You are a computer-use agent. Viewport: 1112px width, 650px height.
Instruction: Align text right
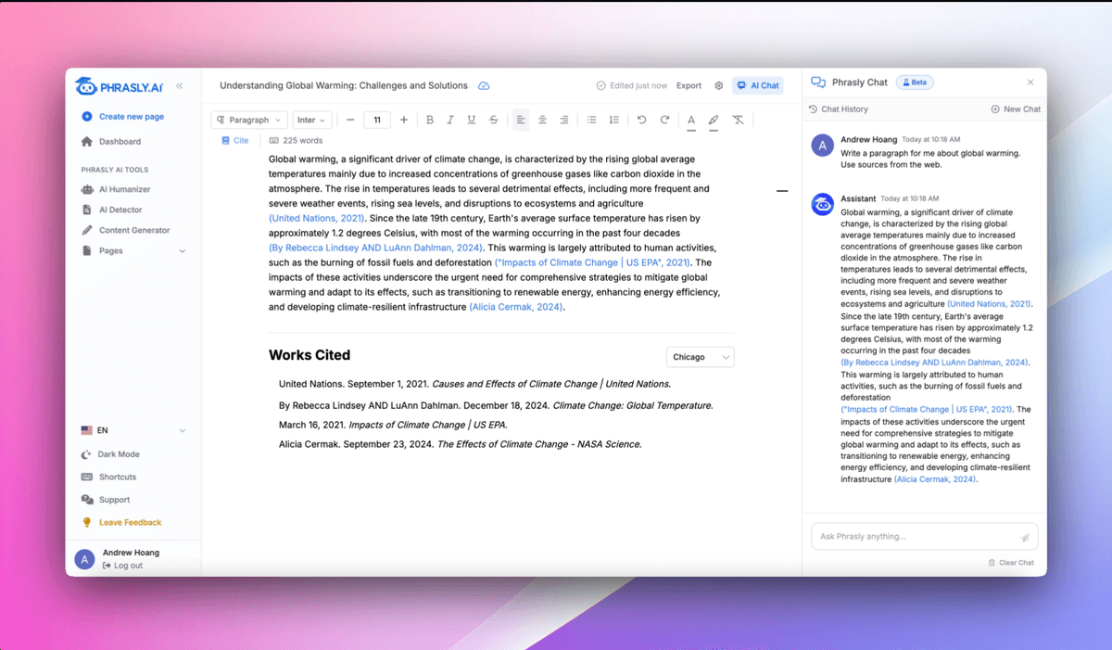[x=563, y=120]
